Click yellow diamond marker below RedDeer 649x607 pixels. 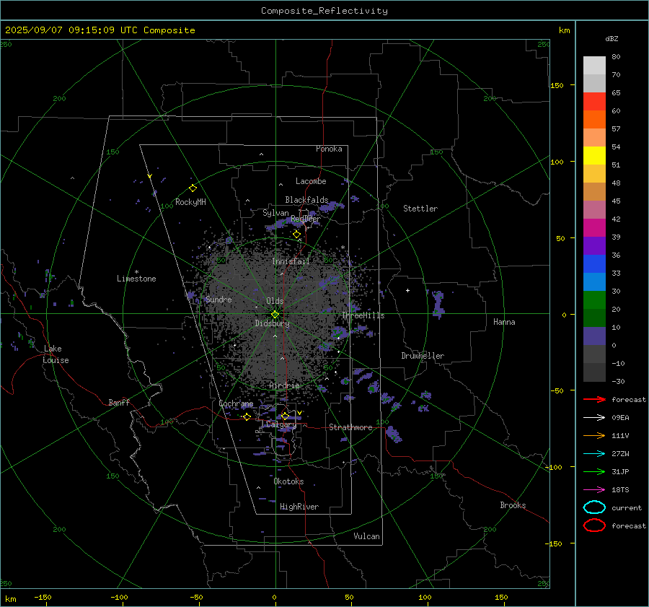tap(296, 235)
